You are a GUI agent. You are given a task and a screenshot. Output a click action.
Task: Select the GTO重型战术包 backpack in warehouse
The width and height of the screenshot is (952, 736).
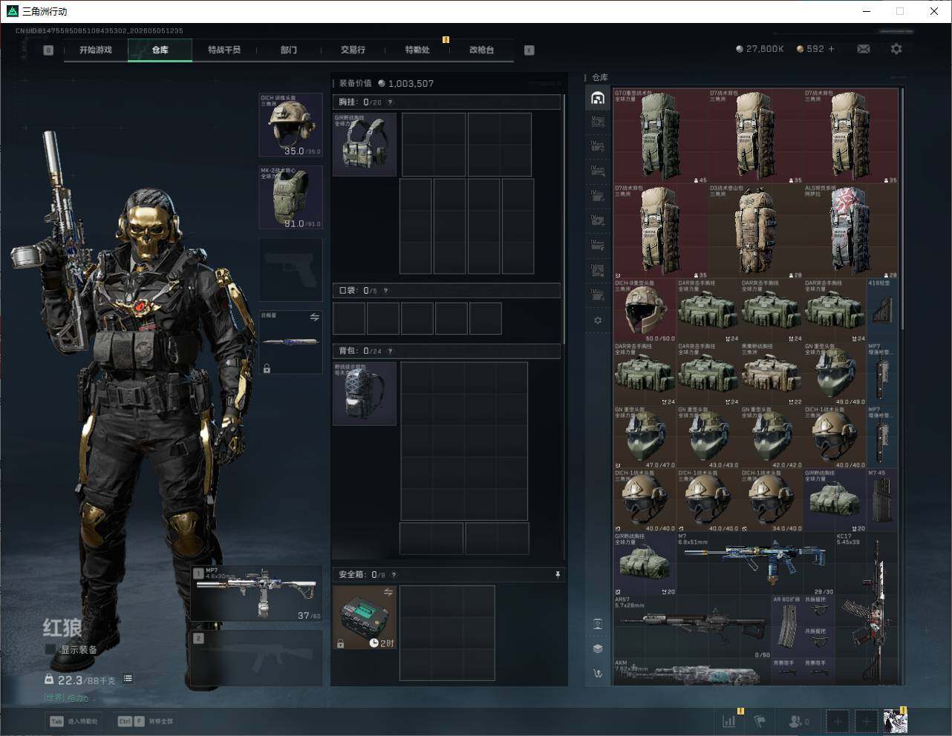(x=661, y=137)
